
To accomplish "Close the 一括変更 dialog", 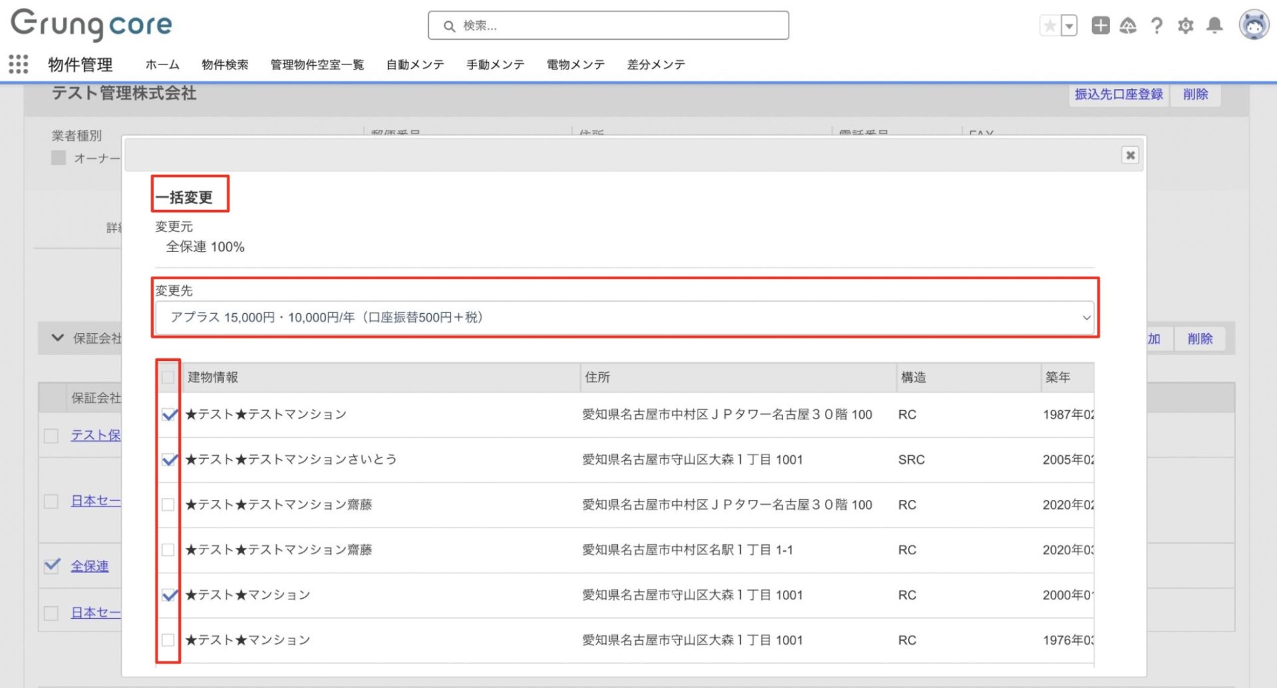I will 1130,155.
